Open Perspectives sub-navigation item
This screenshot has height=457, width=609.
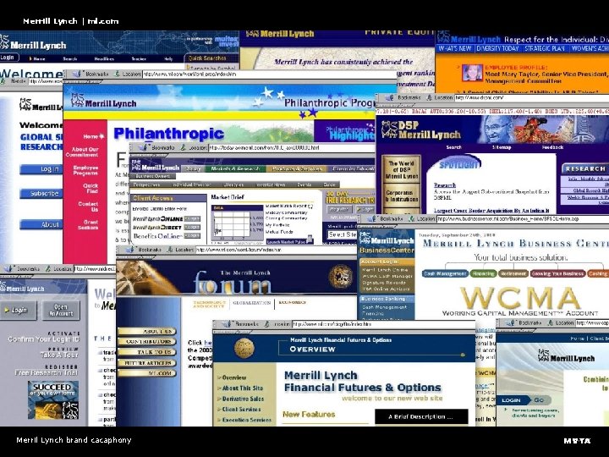click(x=147, y=184)
